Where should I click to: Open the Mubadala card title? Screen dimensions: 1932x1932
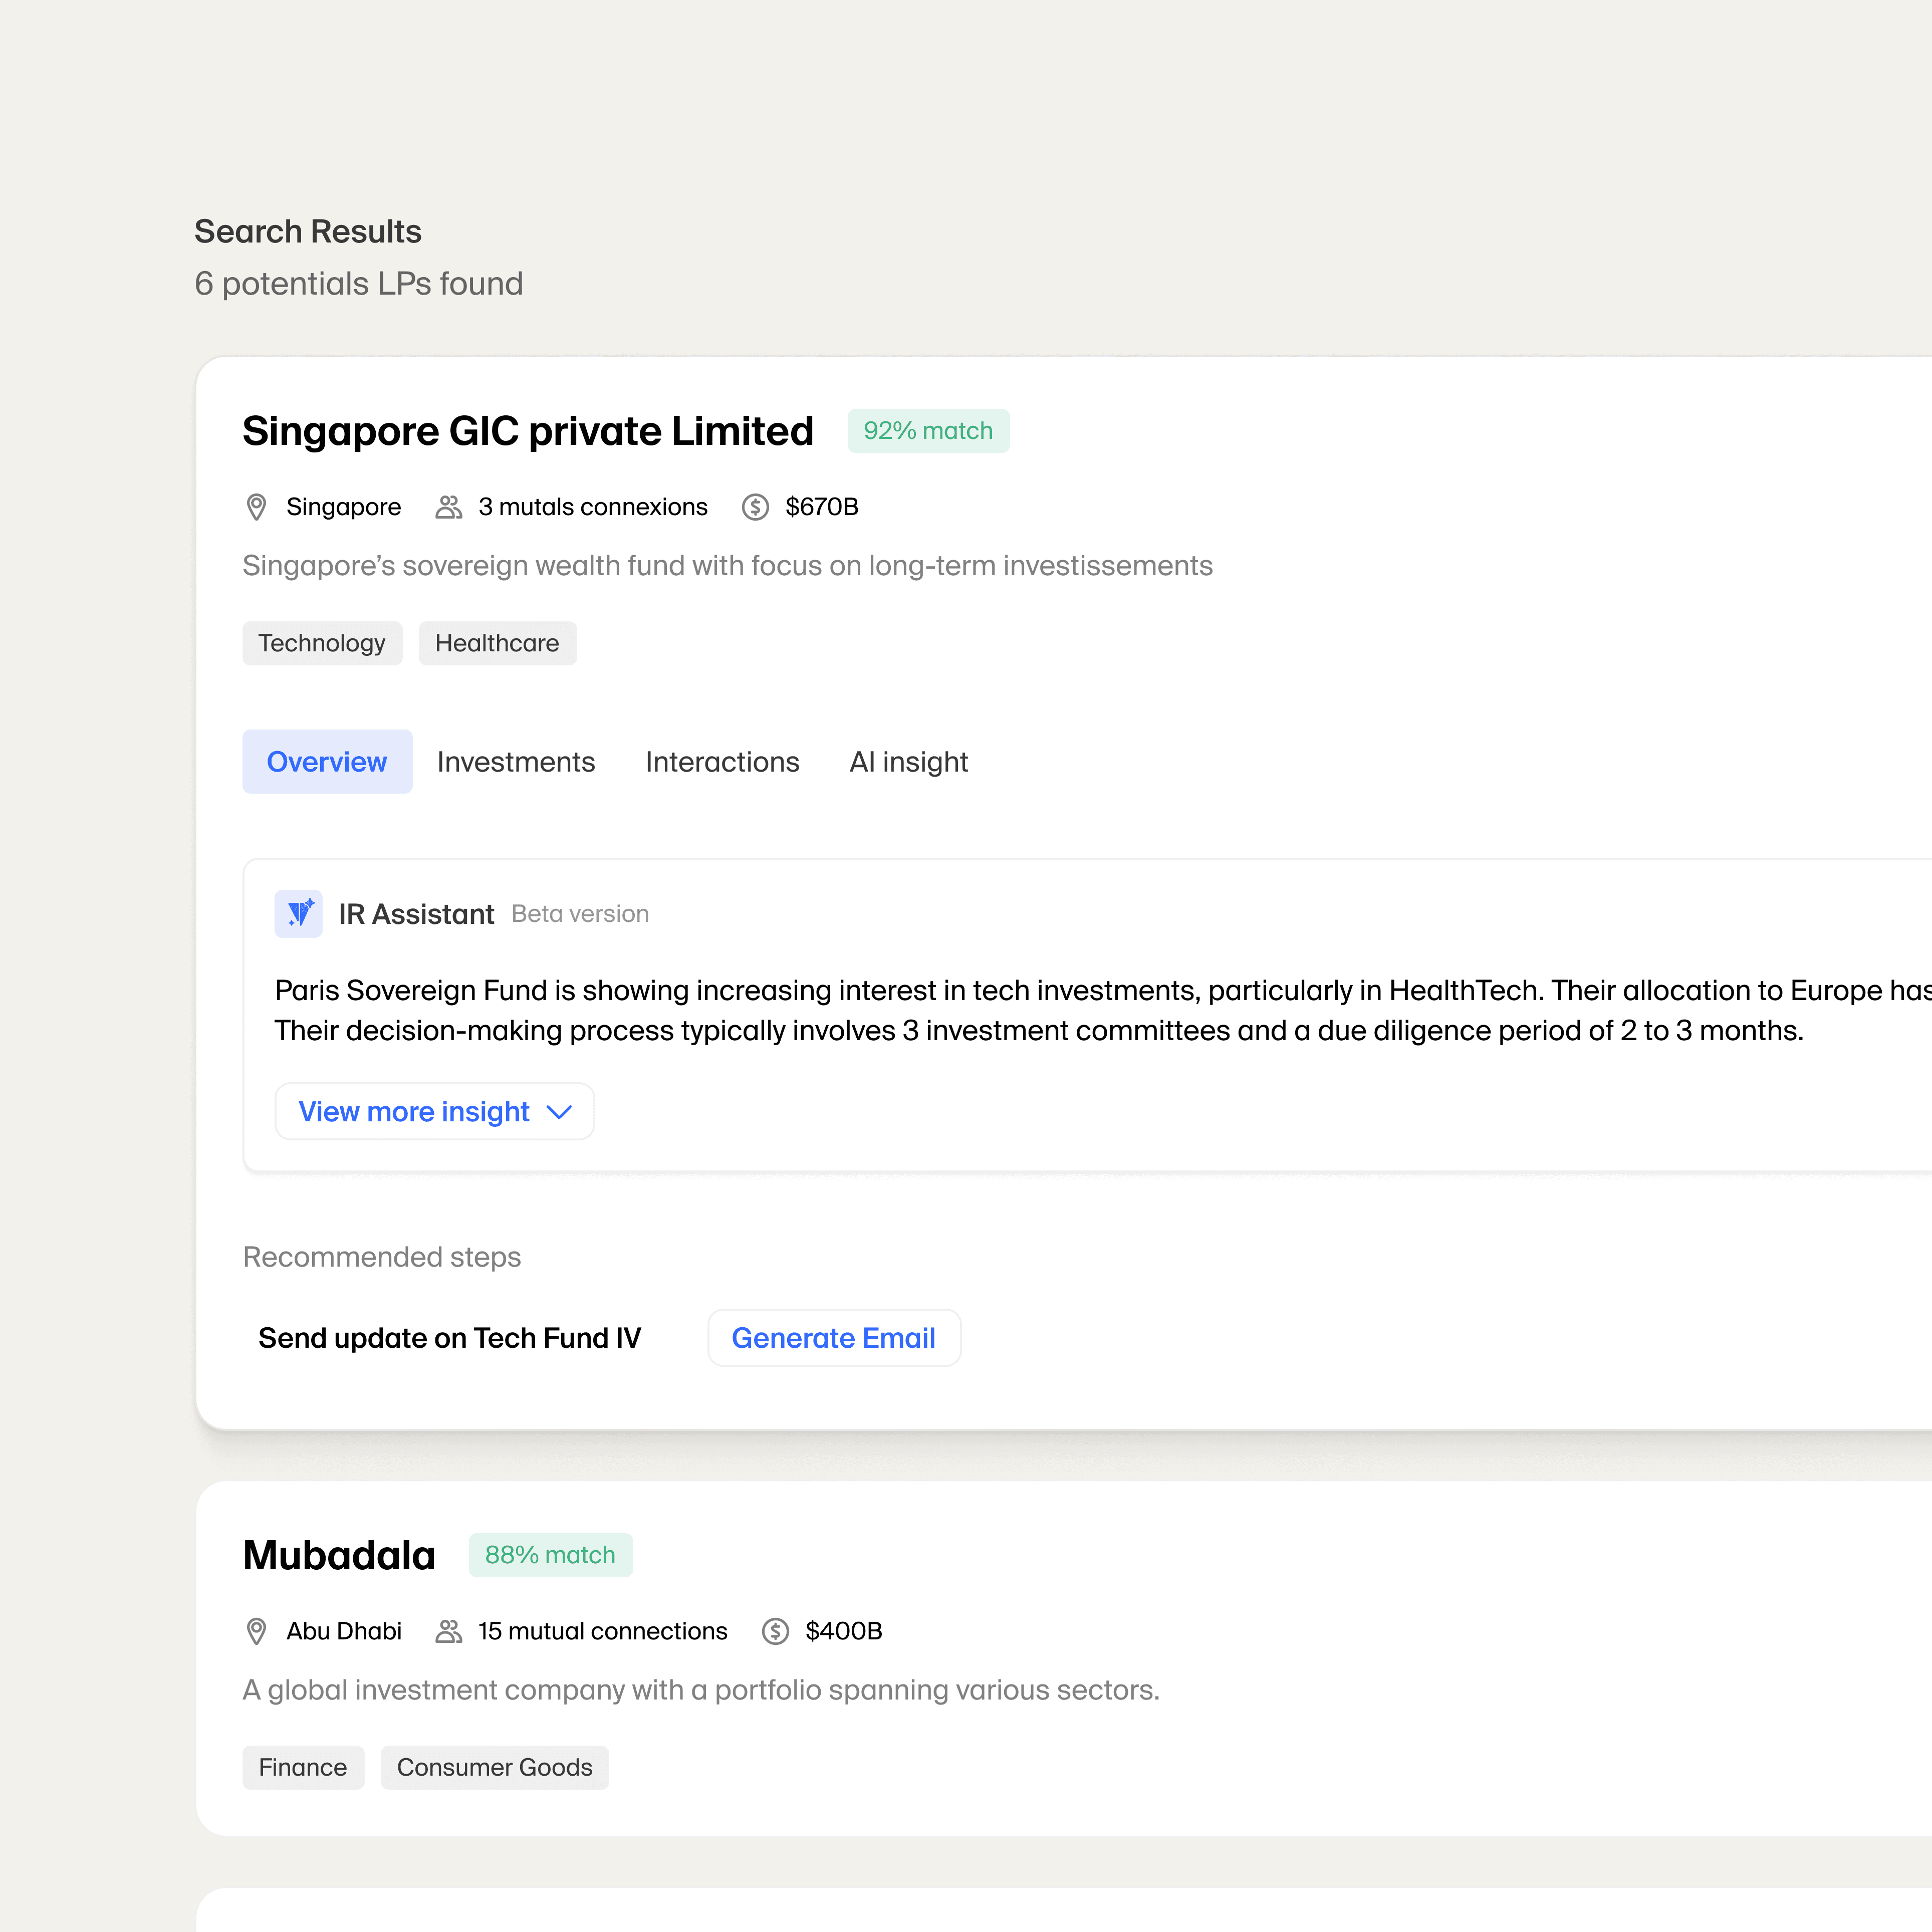339,1555
